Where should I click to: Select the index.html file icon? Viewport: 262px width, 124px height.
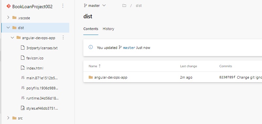[x=23, y=68]
